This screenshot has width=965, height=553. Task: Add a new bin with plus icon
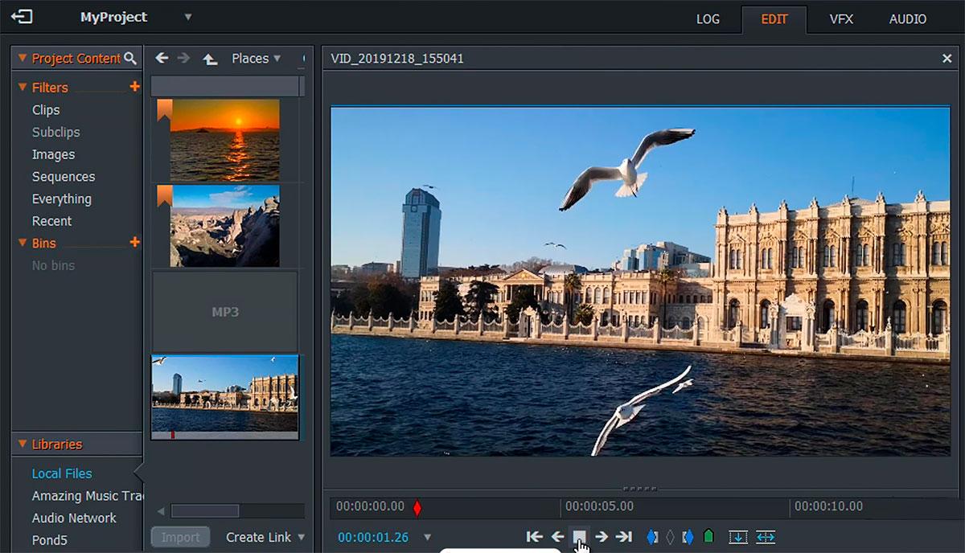click(134, 243)
